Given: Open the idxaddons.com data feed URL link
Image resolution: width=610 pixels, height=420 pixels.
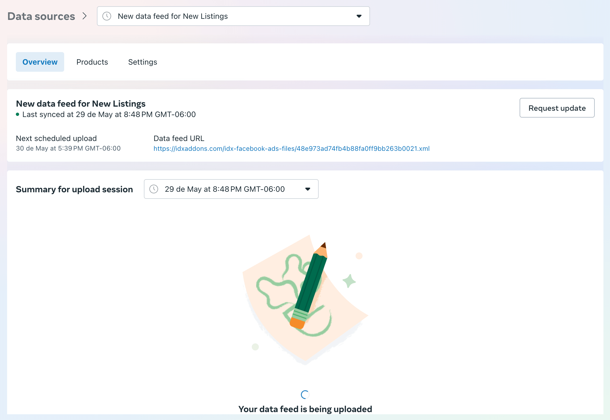Looking at the screenshot, I should coord(291,149).
